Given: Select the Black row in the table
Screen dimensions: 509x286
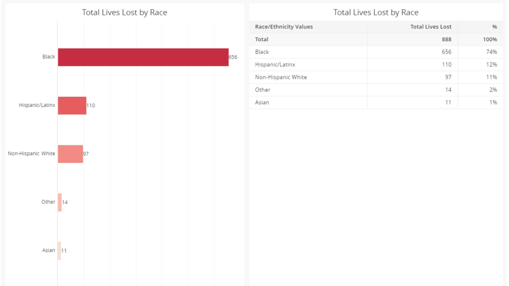Looking at the screenshot, I should pos(376,52).
